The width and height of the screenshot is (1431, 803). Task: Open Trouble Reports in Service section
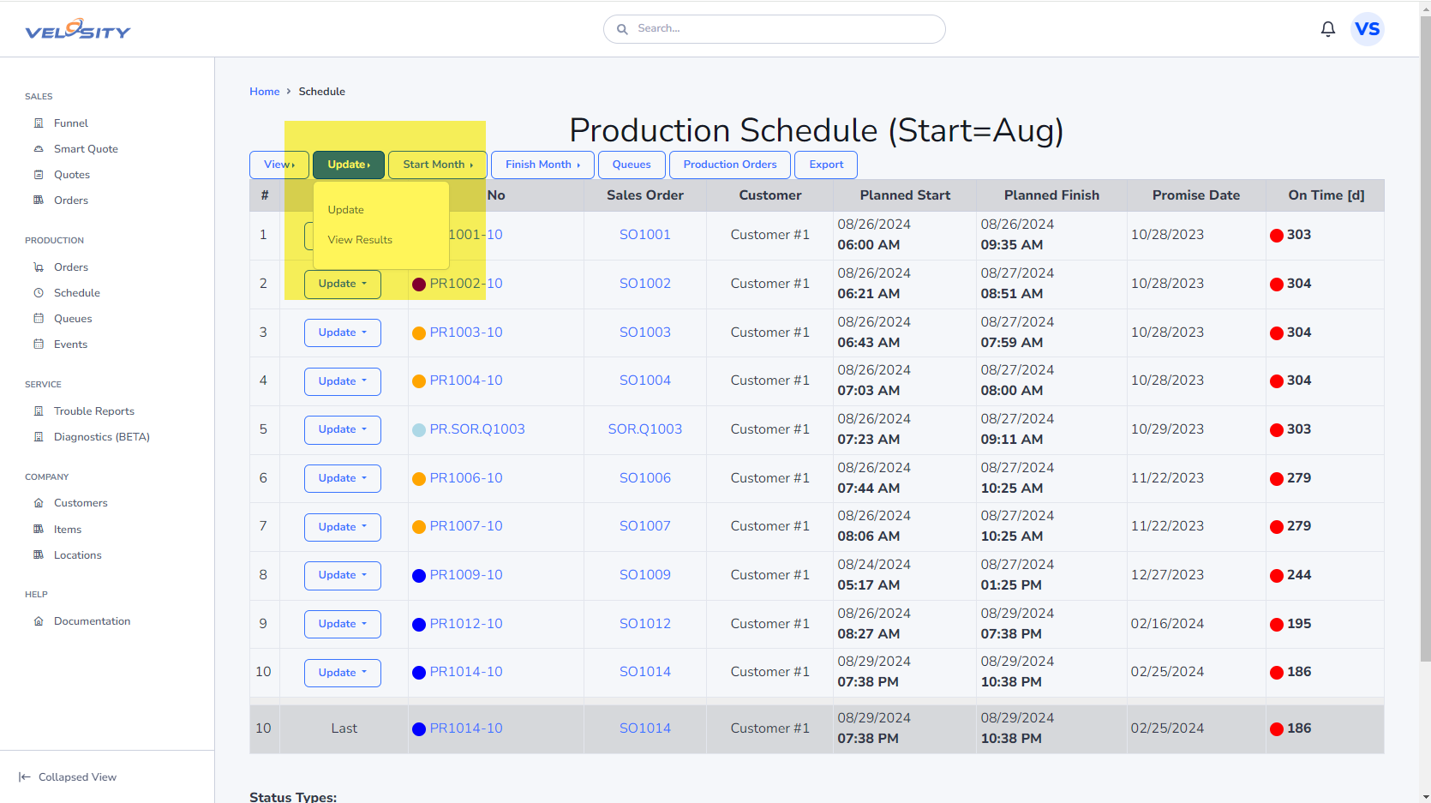point(93,411)
